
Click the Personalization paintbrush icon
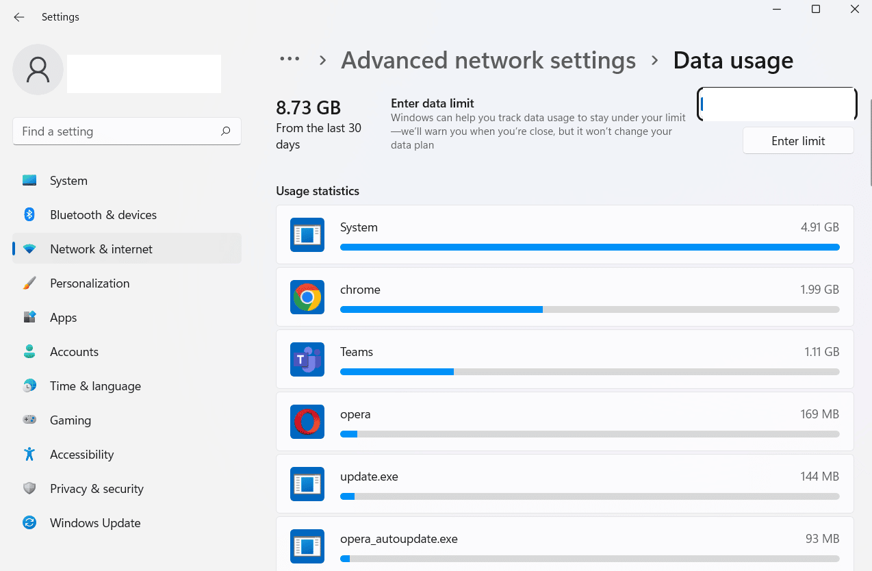click(x=29, y=283)
